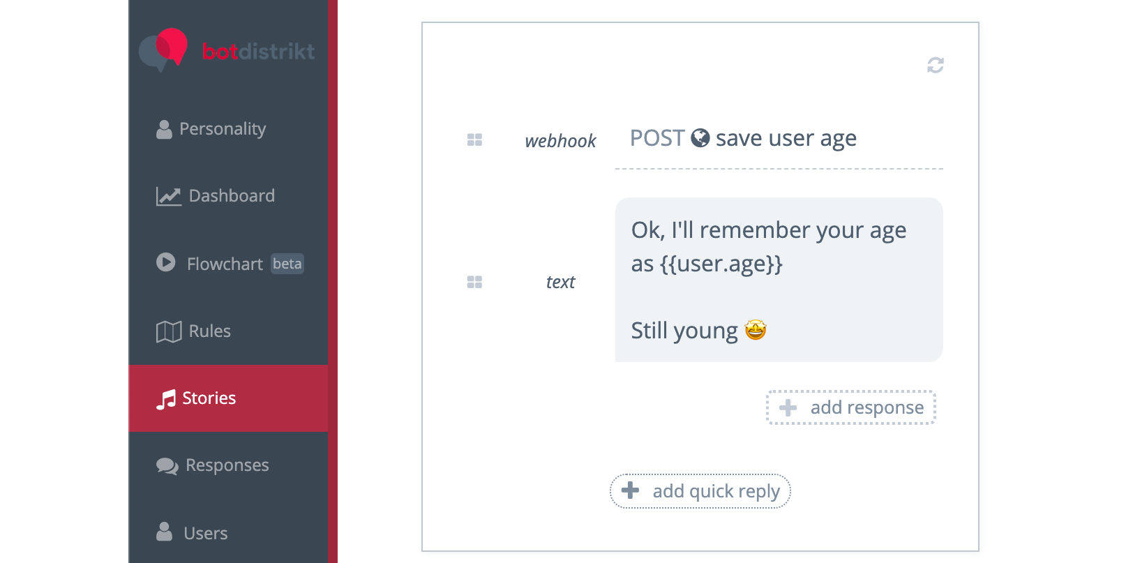Screen dimensions: 1126x563
Task: Click the refresh icon in the story panel
Action: (935, 65)
